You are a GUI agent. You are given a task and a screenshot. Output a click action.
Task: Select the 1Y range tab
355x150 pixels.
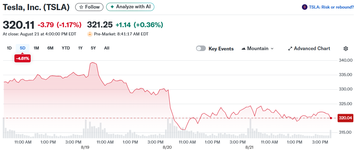click(x=80, y=48)
